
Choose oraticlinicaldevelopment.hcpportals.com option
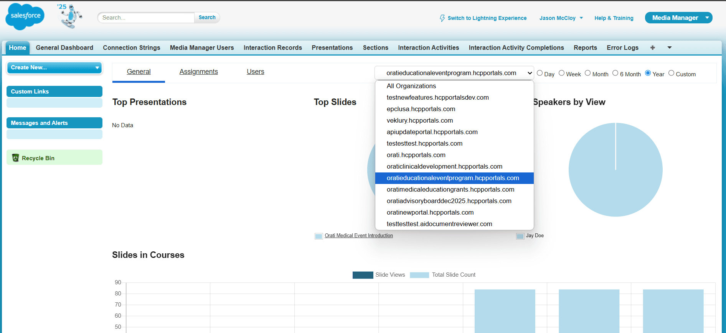(454, 166)
